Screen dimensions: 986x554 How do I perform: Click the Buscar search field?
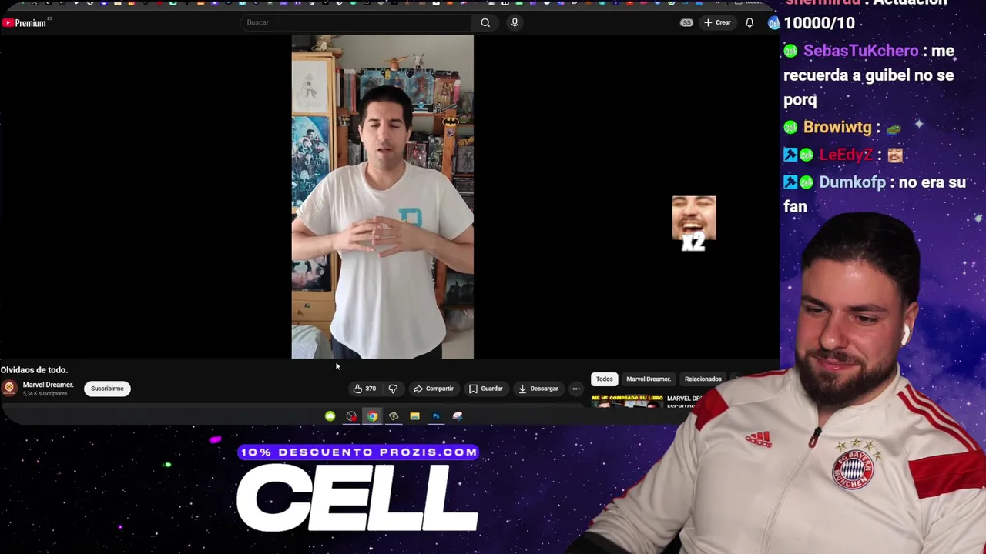355,22
